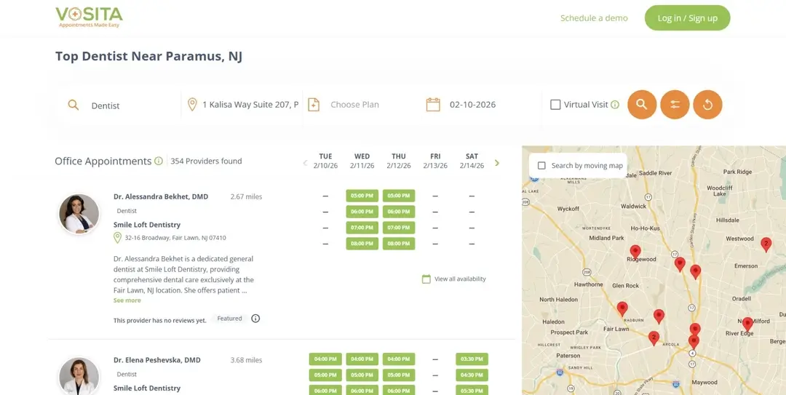Click the orange reset search button

coord(707,105)
